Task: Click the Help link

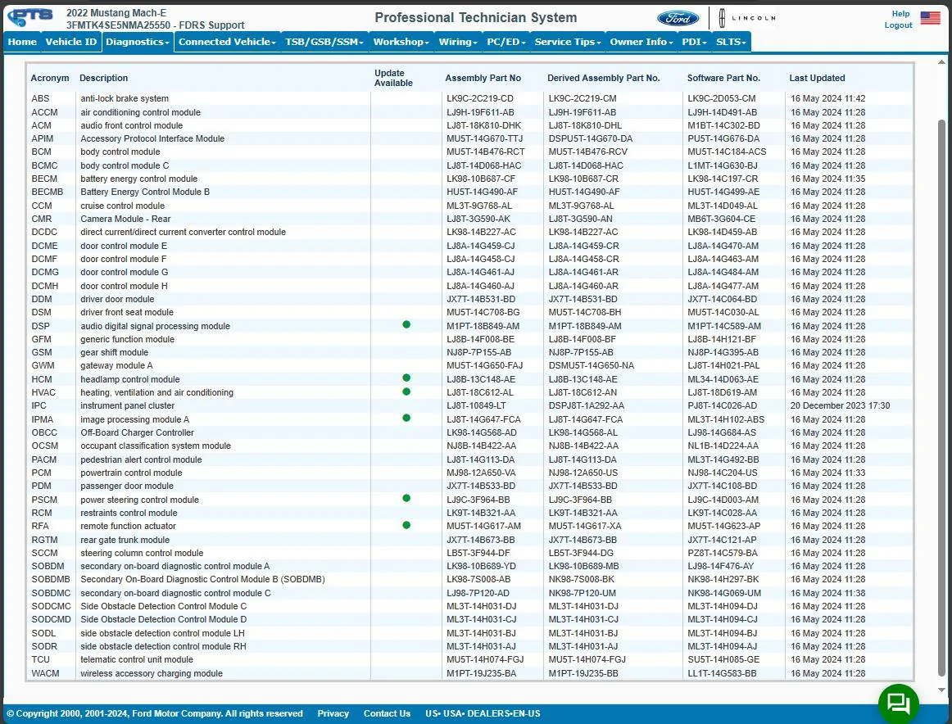Action: (x=900, y=13)
